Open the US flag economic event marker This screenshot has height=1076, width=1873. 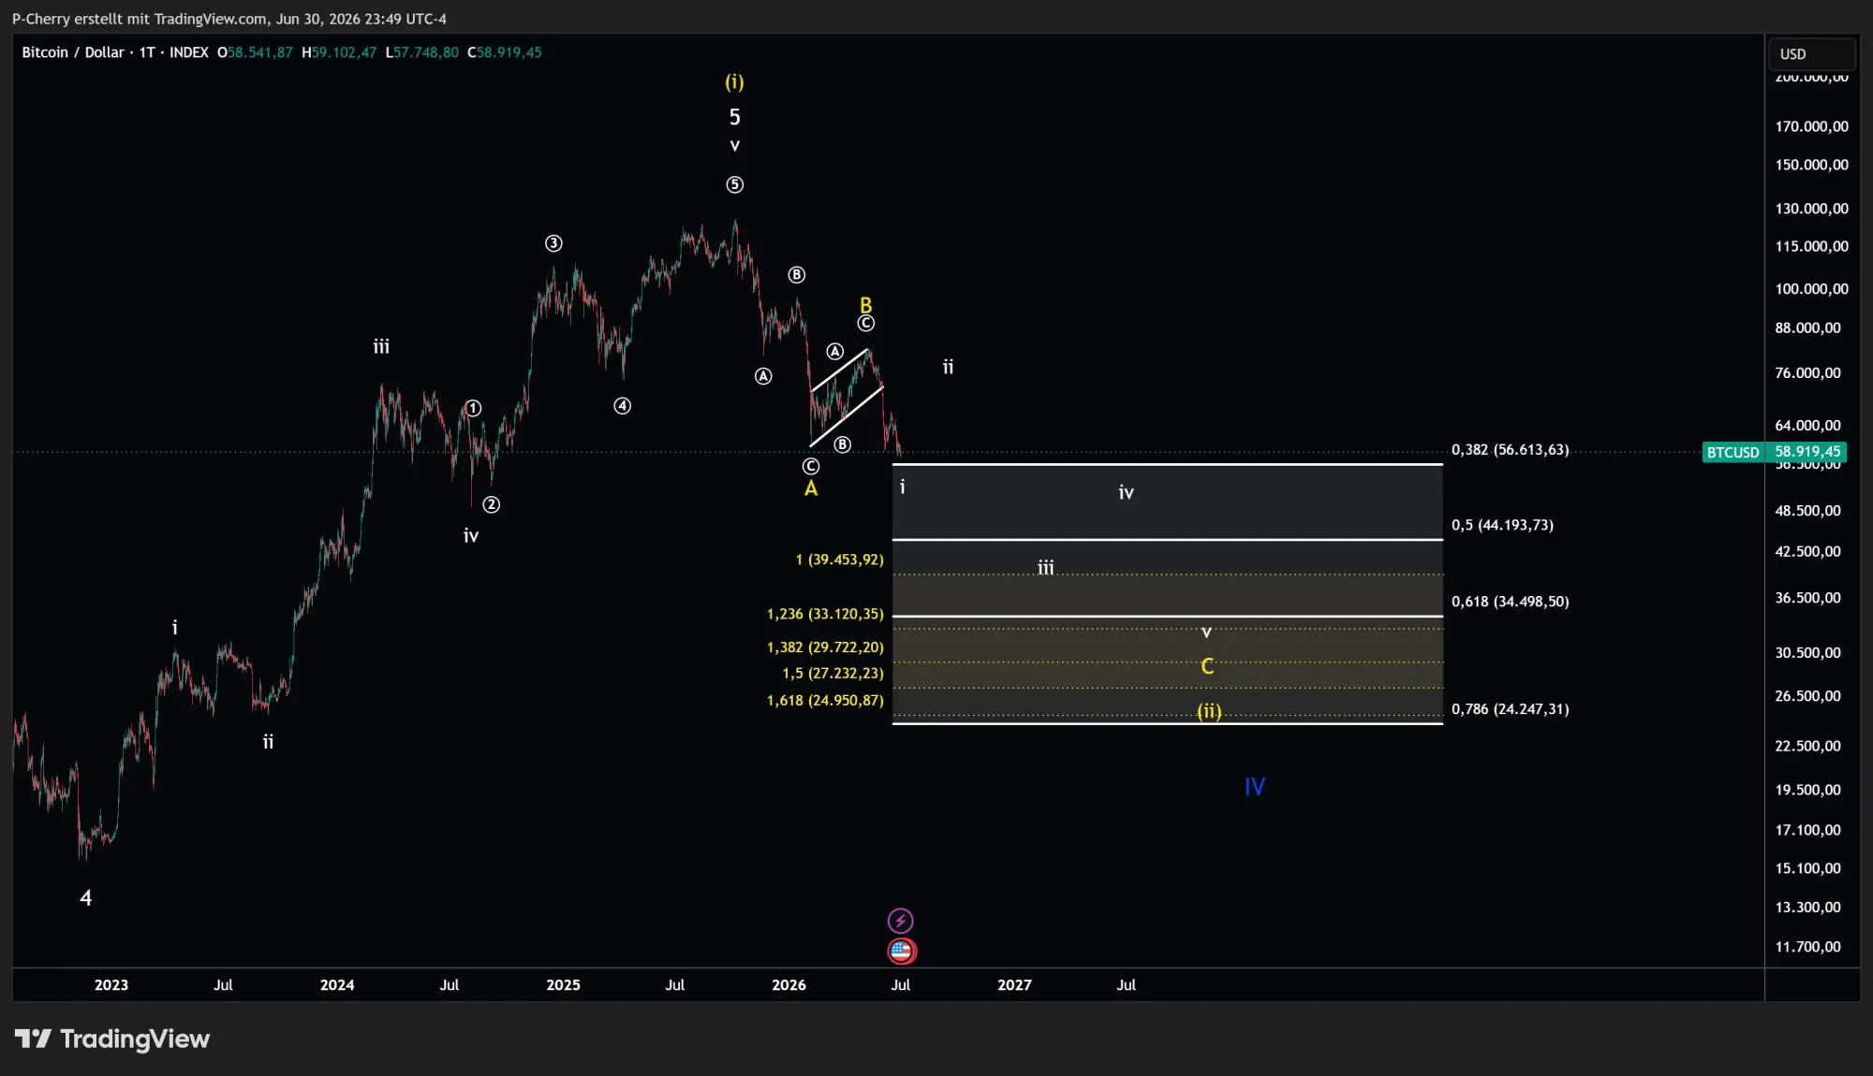pyautogui.click(x=901, y=952)
